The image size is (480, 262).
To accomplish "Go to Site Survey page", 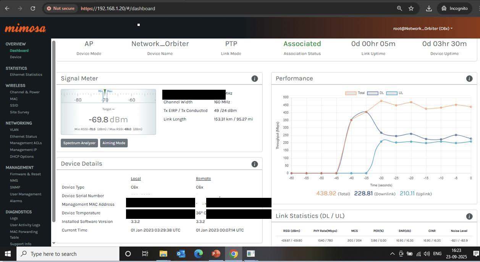I will (19, 112).
